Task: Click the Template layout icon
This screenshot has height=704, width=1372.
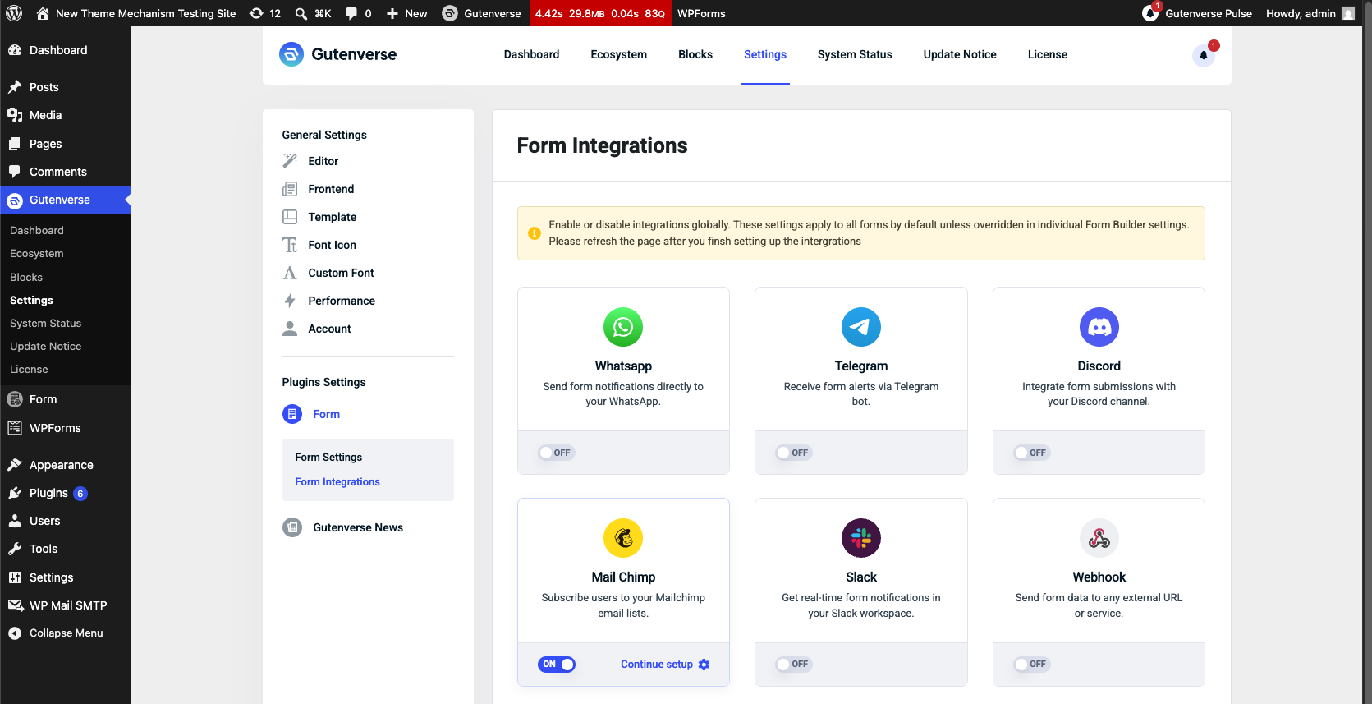Action: click(290, 217)
